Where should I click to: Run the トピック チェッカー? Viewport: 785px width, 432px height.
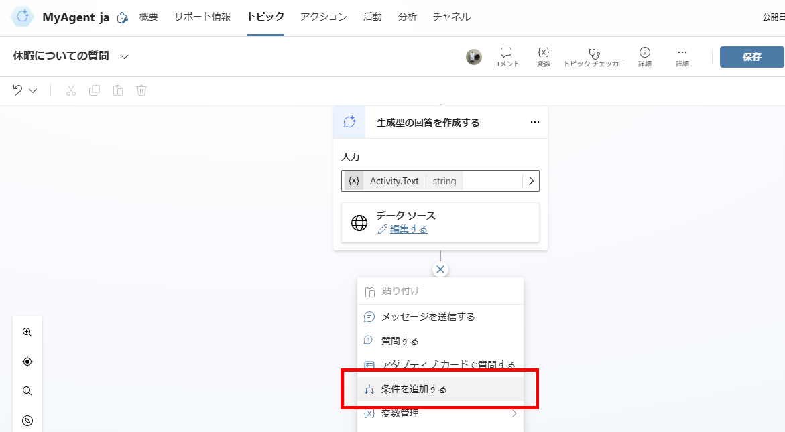pyautogui.click(x=594, y=56)
